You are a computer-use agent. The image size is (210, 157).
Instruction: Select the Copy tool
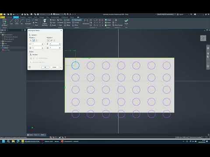(x=53, y=23)
